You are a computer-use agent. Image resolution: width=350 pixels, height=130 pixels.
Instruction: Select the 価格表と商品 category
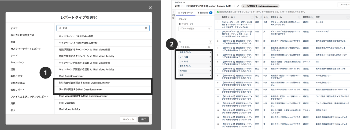point(17,83)
